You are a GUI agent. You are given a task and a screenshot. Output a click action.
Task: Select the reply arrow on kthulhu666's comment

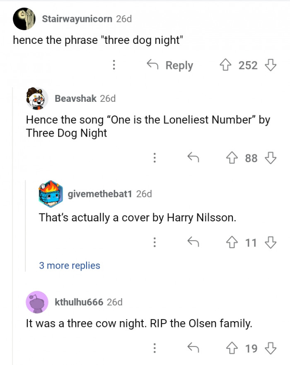point(193,349)
